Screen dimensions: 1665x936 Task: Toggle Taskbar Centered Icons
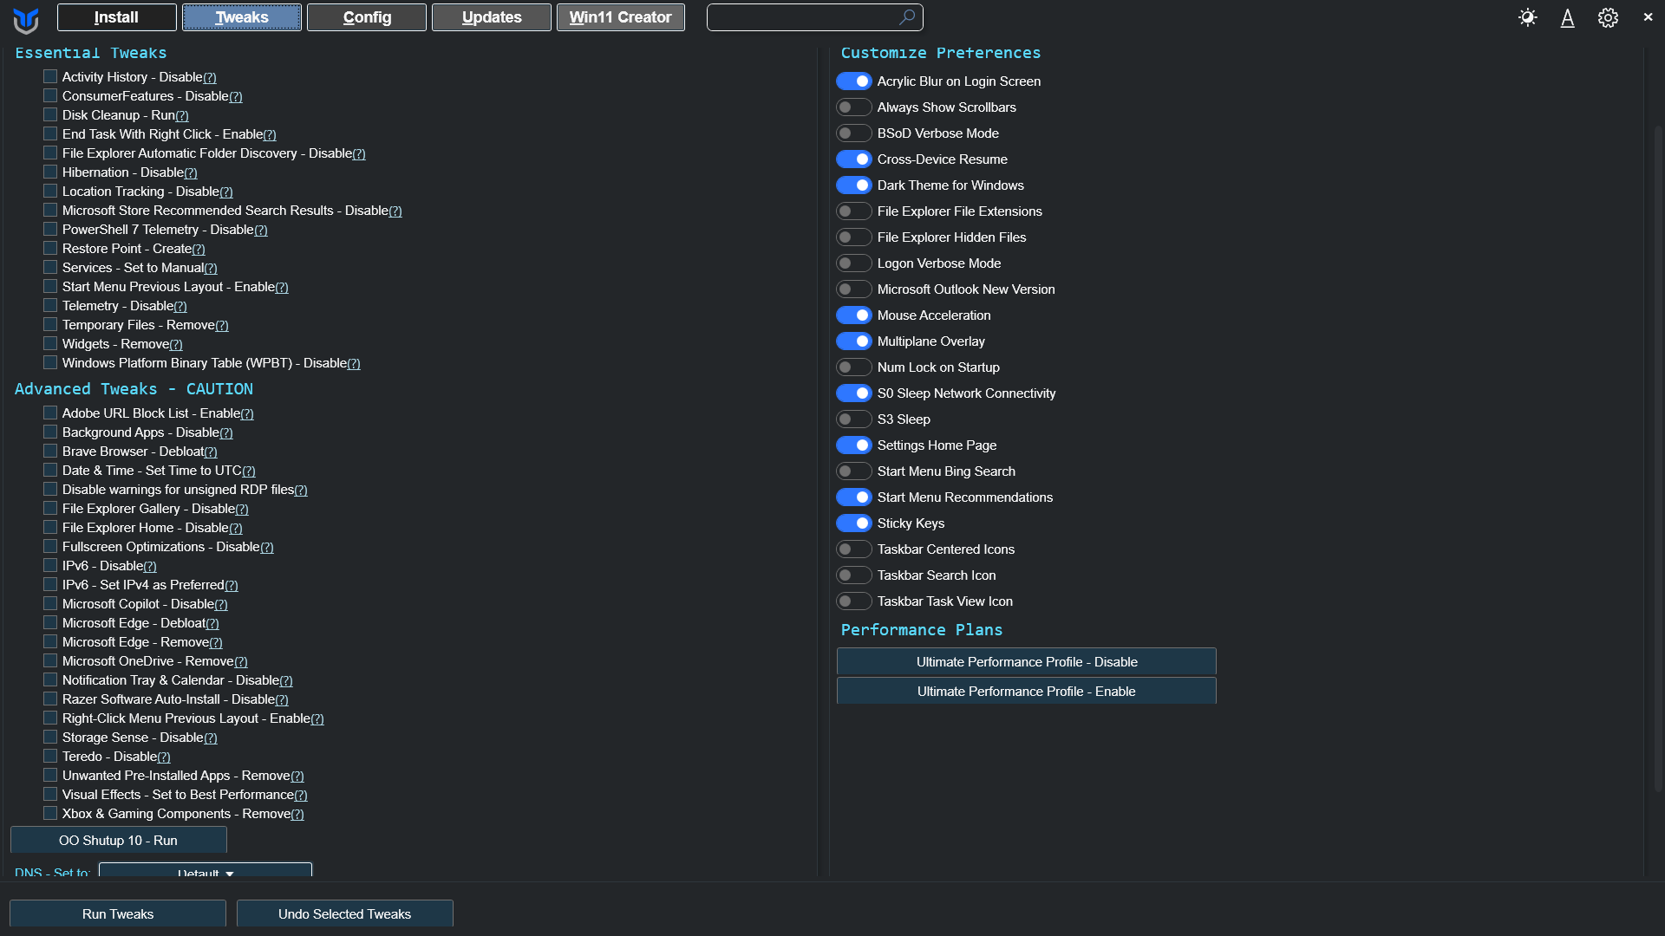click(x=854, y=549)
